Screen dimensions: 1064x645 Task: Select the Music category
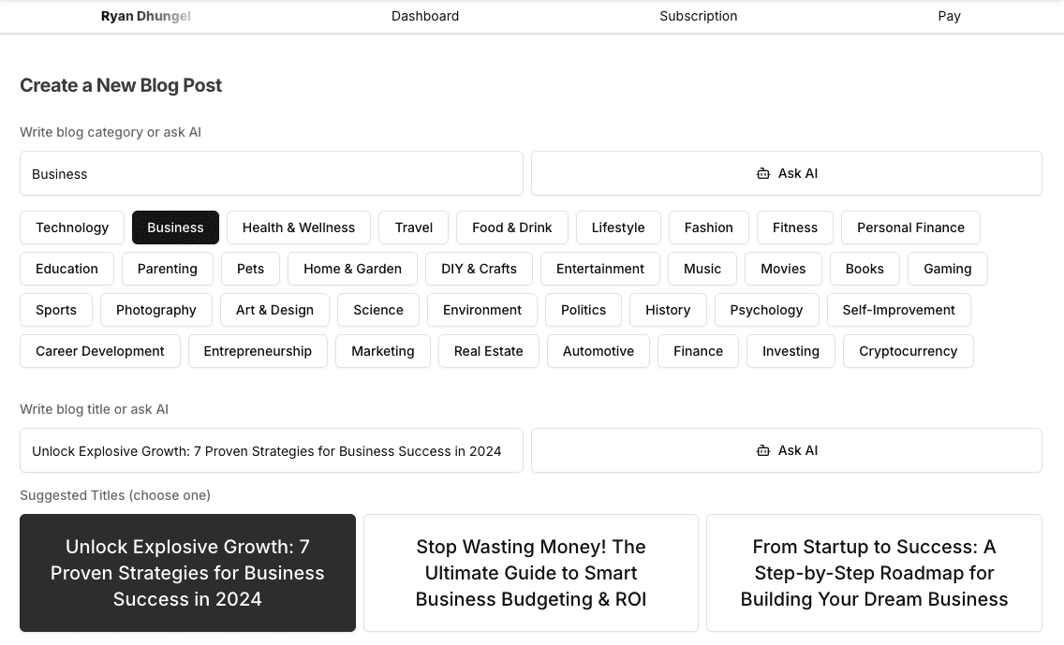(702, 270)
